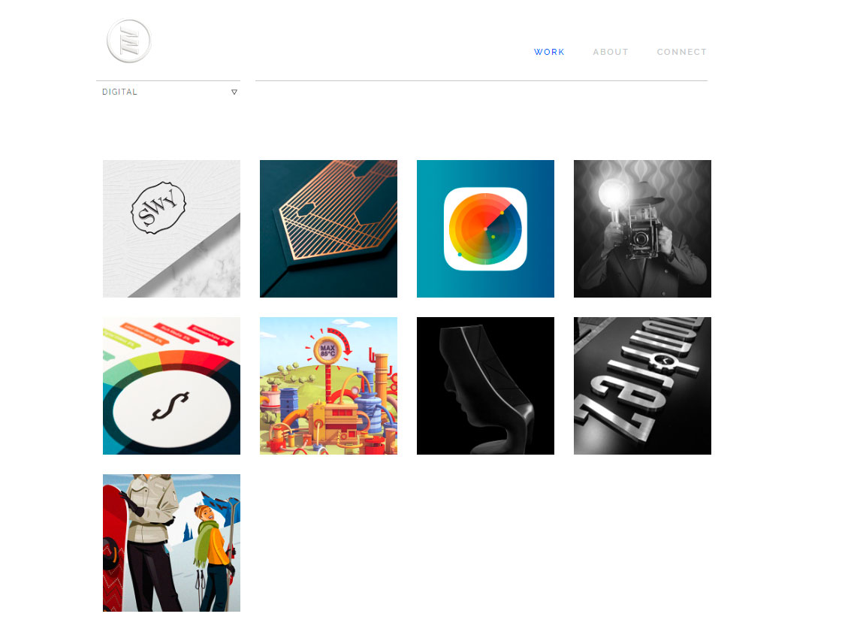Viewport: 851px width, 641px height.
Task: Open the skiers illustration project
Action: coord(171,543)
